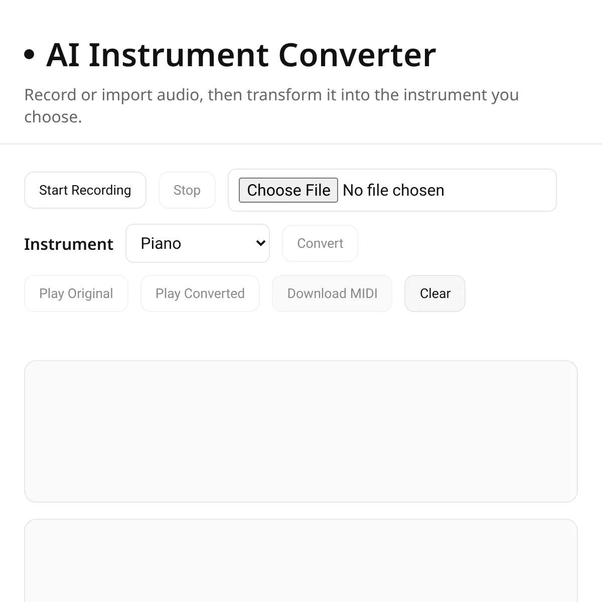Click the chevron arrow on the instrument selector
602x602 pixels.
pyautogui.click(x=260, y=243)
